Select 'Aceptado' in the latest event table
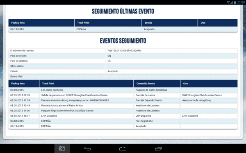 point(149,29)
